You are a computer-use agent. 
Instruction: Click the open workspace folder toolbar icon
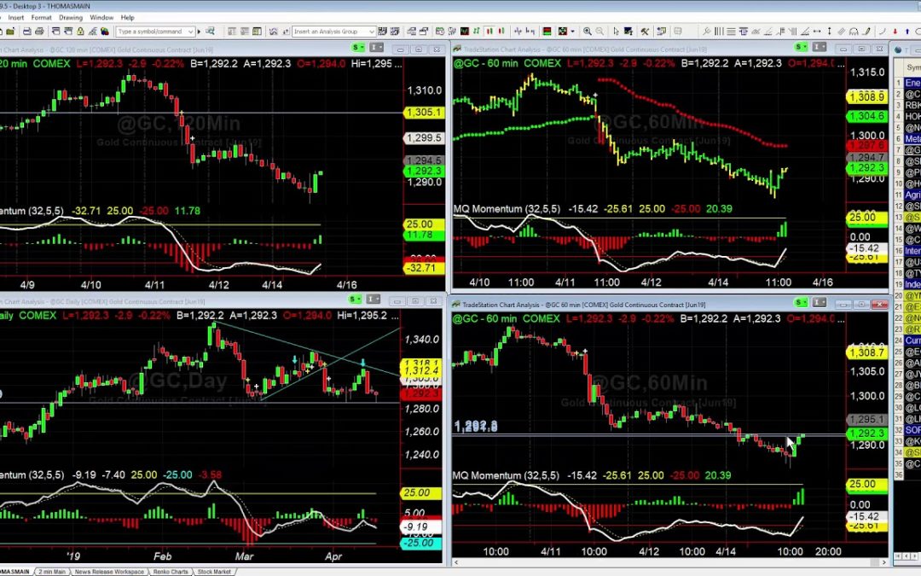point(10,32)
